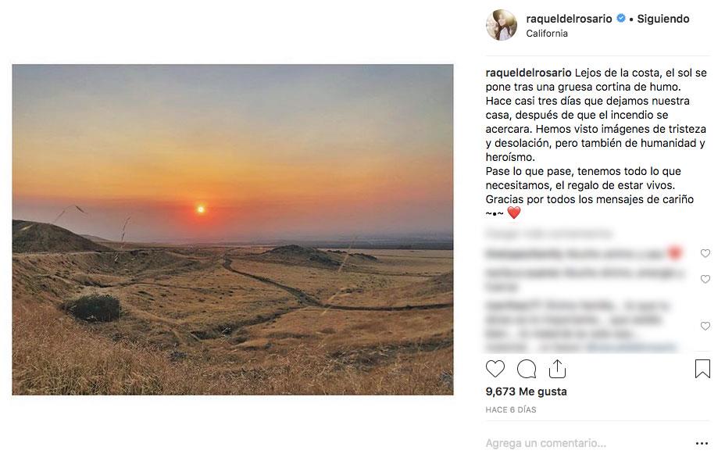Image resolution: width=725 pixels, height=461 pixels.
Task: Like the third comment with its heart
Action: point(705,326)
